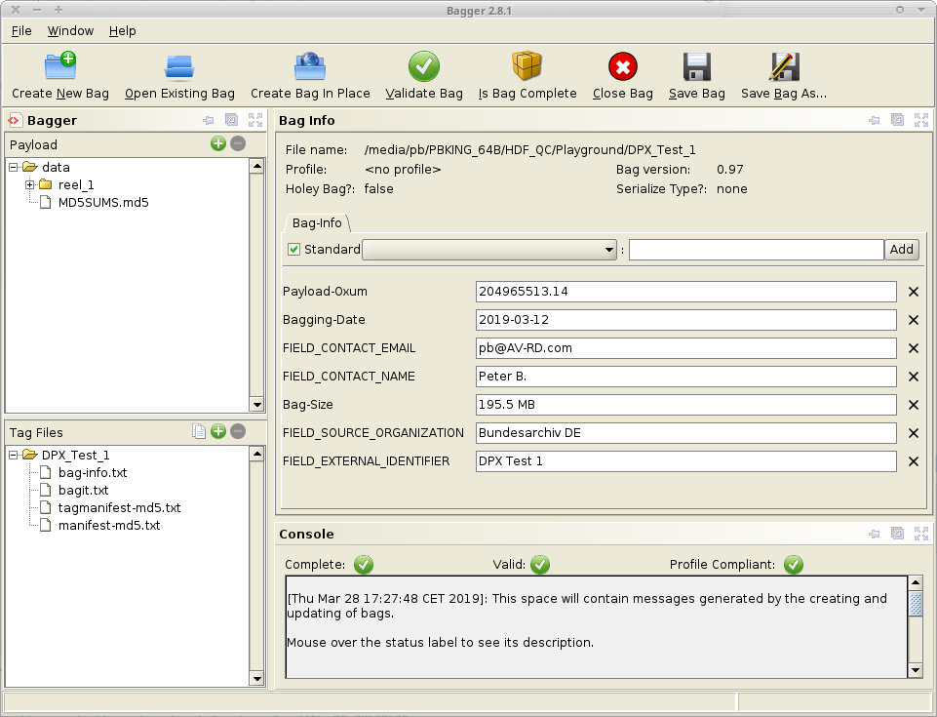The height and width of the screenshot is (717, 937).
Task: Save the bag with Save Bag icon
Action: pos(696,67)
